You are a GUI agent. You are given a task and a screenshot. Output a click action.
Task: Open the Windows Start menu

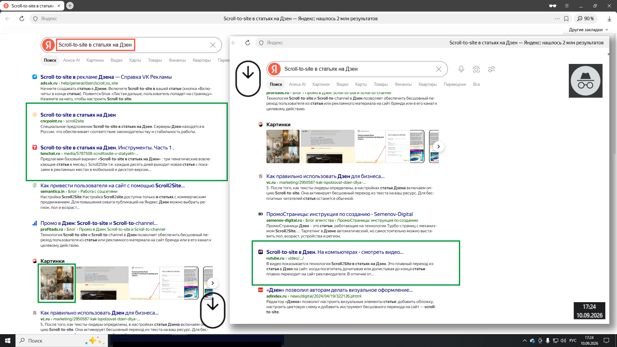(x=8, y=341)
